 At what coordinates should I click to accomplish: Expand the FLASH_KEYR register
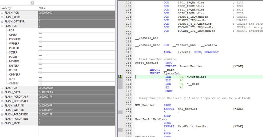[x=2, y=17]
